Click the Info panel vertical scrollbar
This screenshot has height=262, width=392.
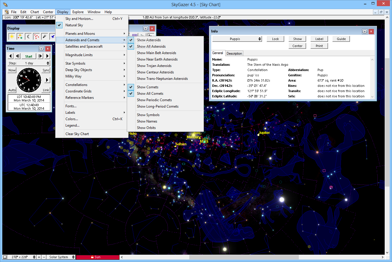tap(372, 78)
